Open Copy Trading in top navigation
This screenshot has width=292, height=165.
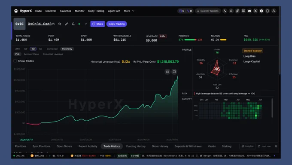96,11
